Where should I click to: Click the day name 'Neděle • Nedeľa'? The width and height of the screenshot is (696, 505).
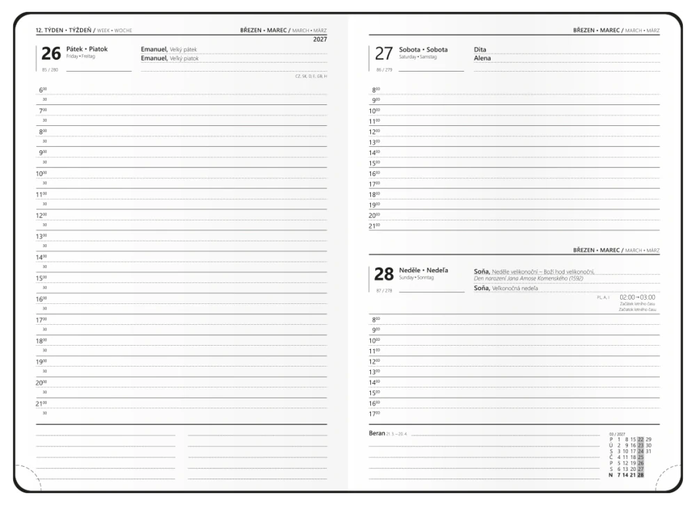pos(423,270)
